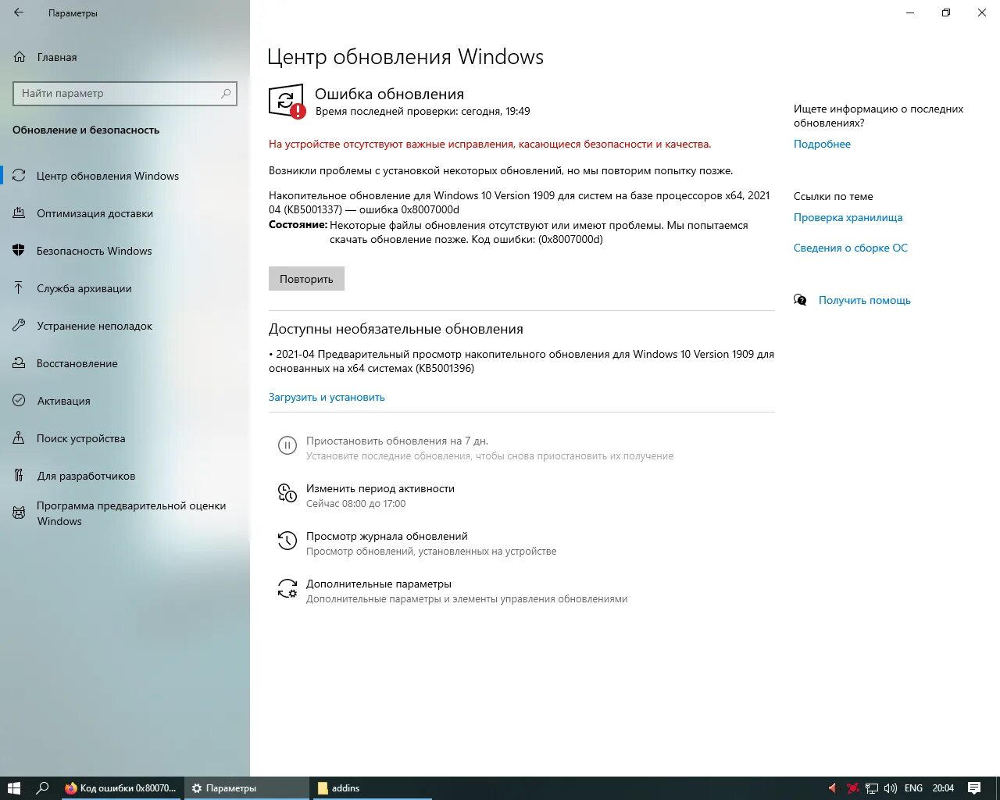Image resolution: width=1000 pixels, height=800 pixels.
Task: Click the recovery icon beside Восстановление
Action: coord(19,363)
